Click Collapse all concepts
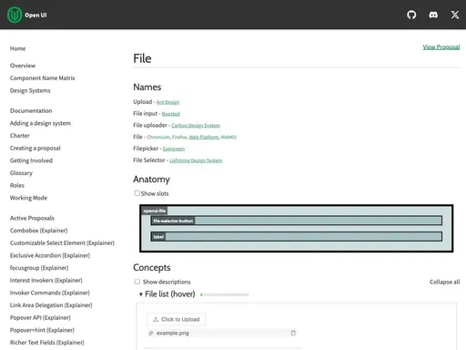Viewport: 466px width, 350px height. coord(444,282)
